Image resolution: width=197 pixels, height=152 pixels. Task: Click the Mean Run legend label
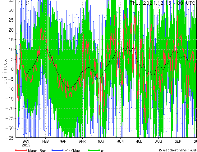click(x=37, y=150)
